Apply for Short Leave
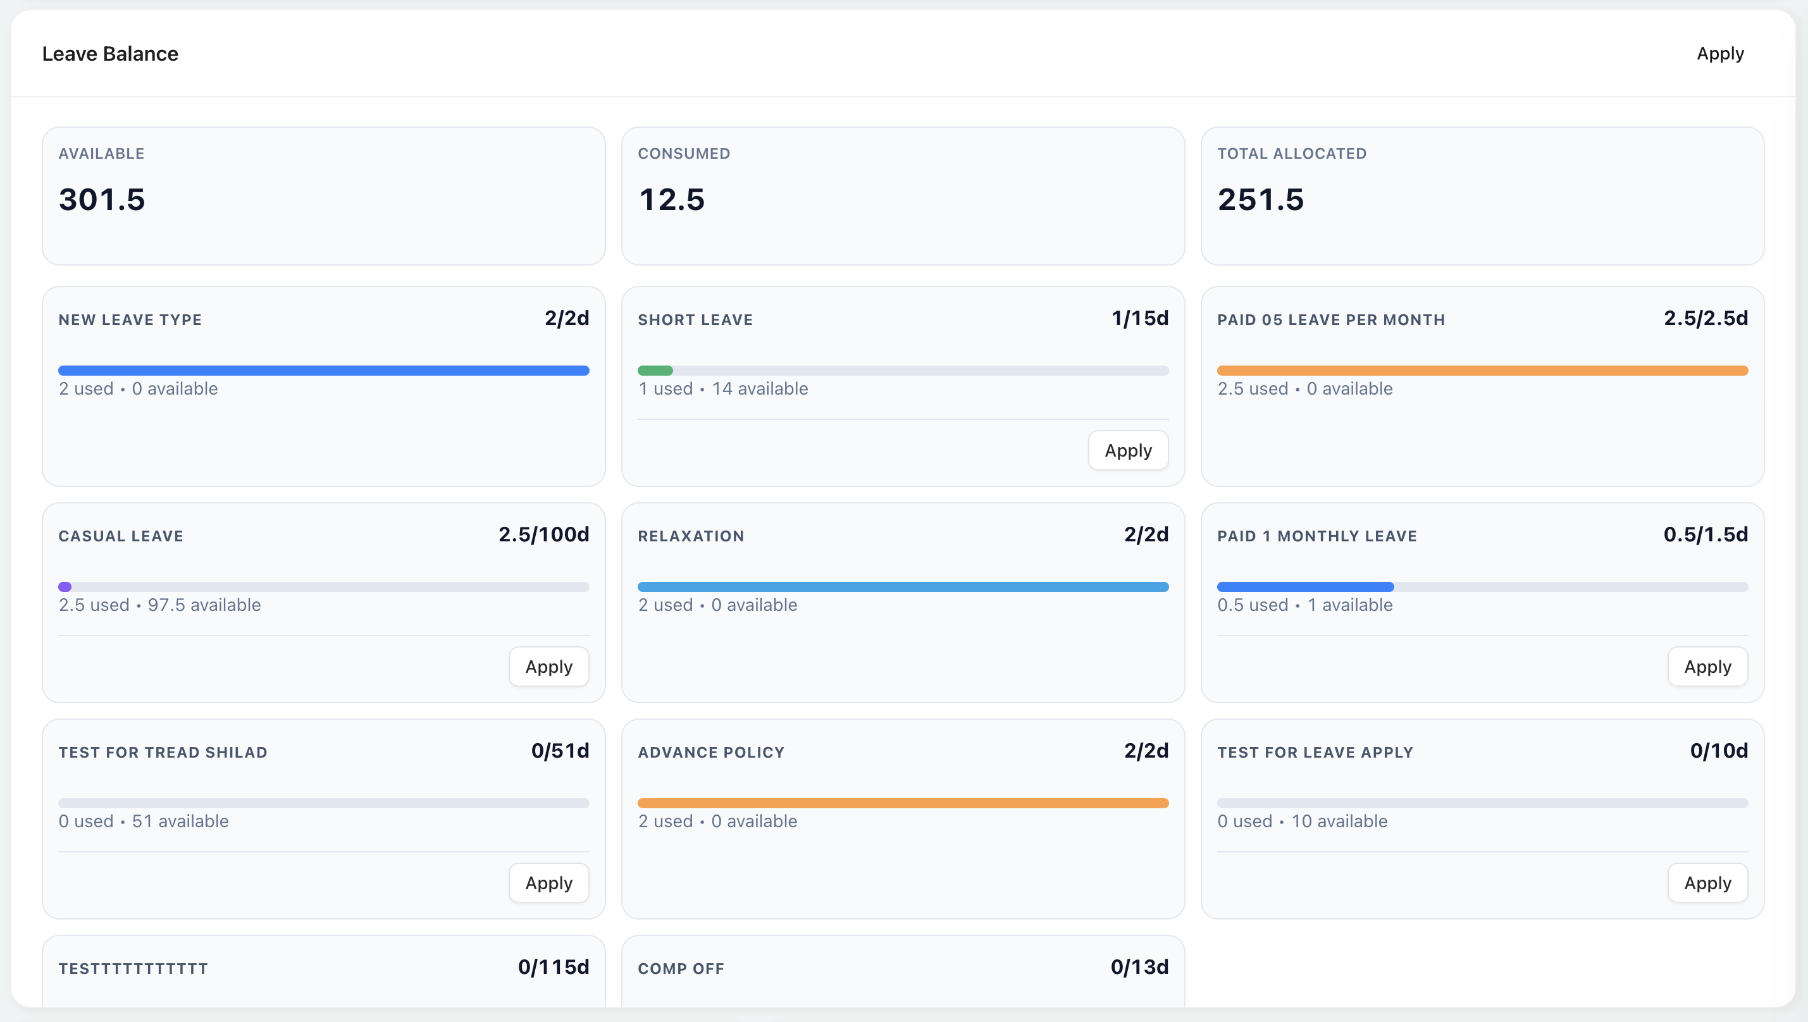The height and width of the screenshot is (1022, 1808). click(x=1128, y=450)
